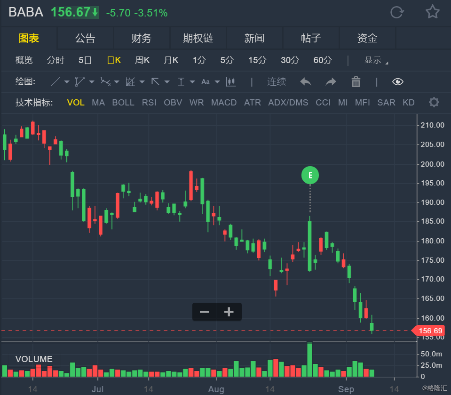Enable the BOLL indicator
Viewport: 451px width, 395px height.
123,103
